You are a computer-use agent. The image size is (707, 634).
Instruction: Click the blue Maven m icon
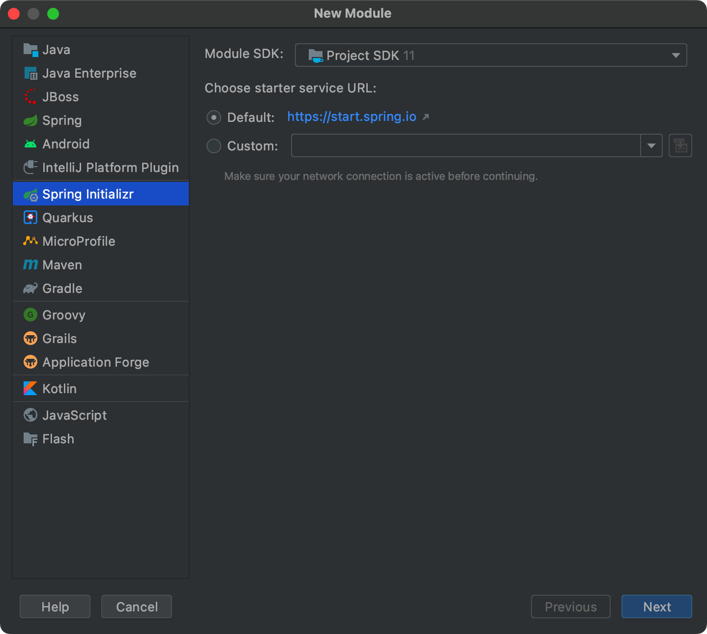pos(30,265)
